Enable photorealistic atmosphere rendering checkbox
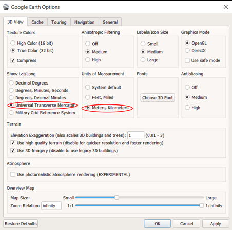 pyautogui.click(x=13, y=174)
